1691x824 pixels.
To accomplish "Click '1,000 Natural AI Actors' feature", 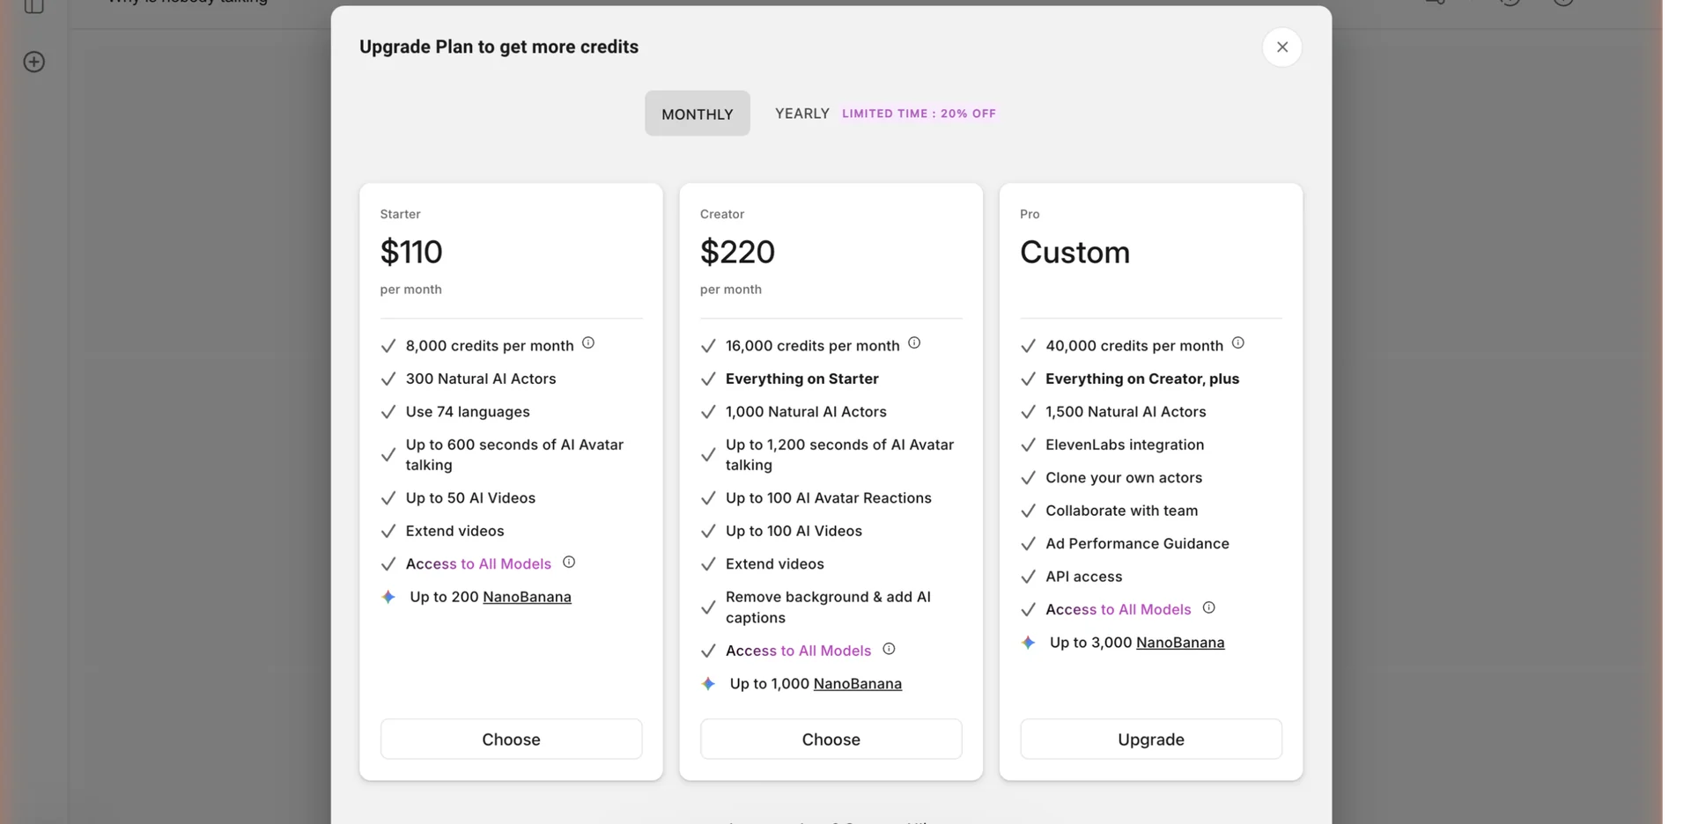I will click(806, 412).
